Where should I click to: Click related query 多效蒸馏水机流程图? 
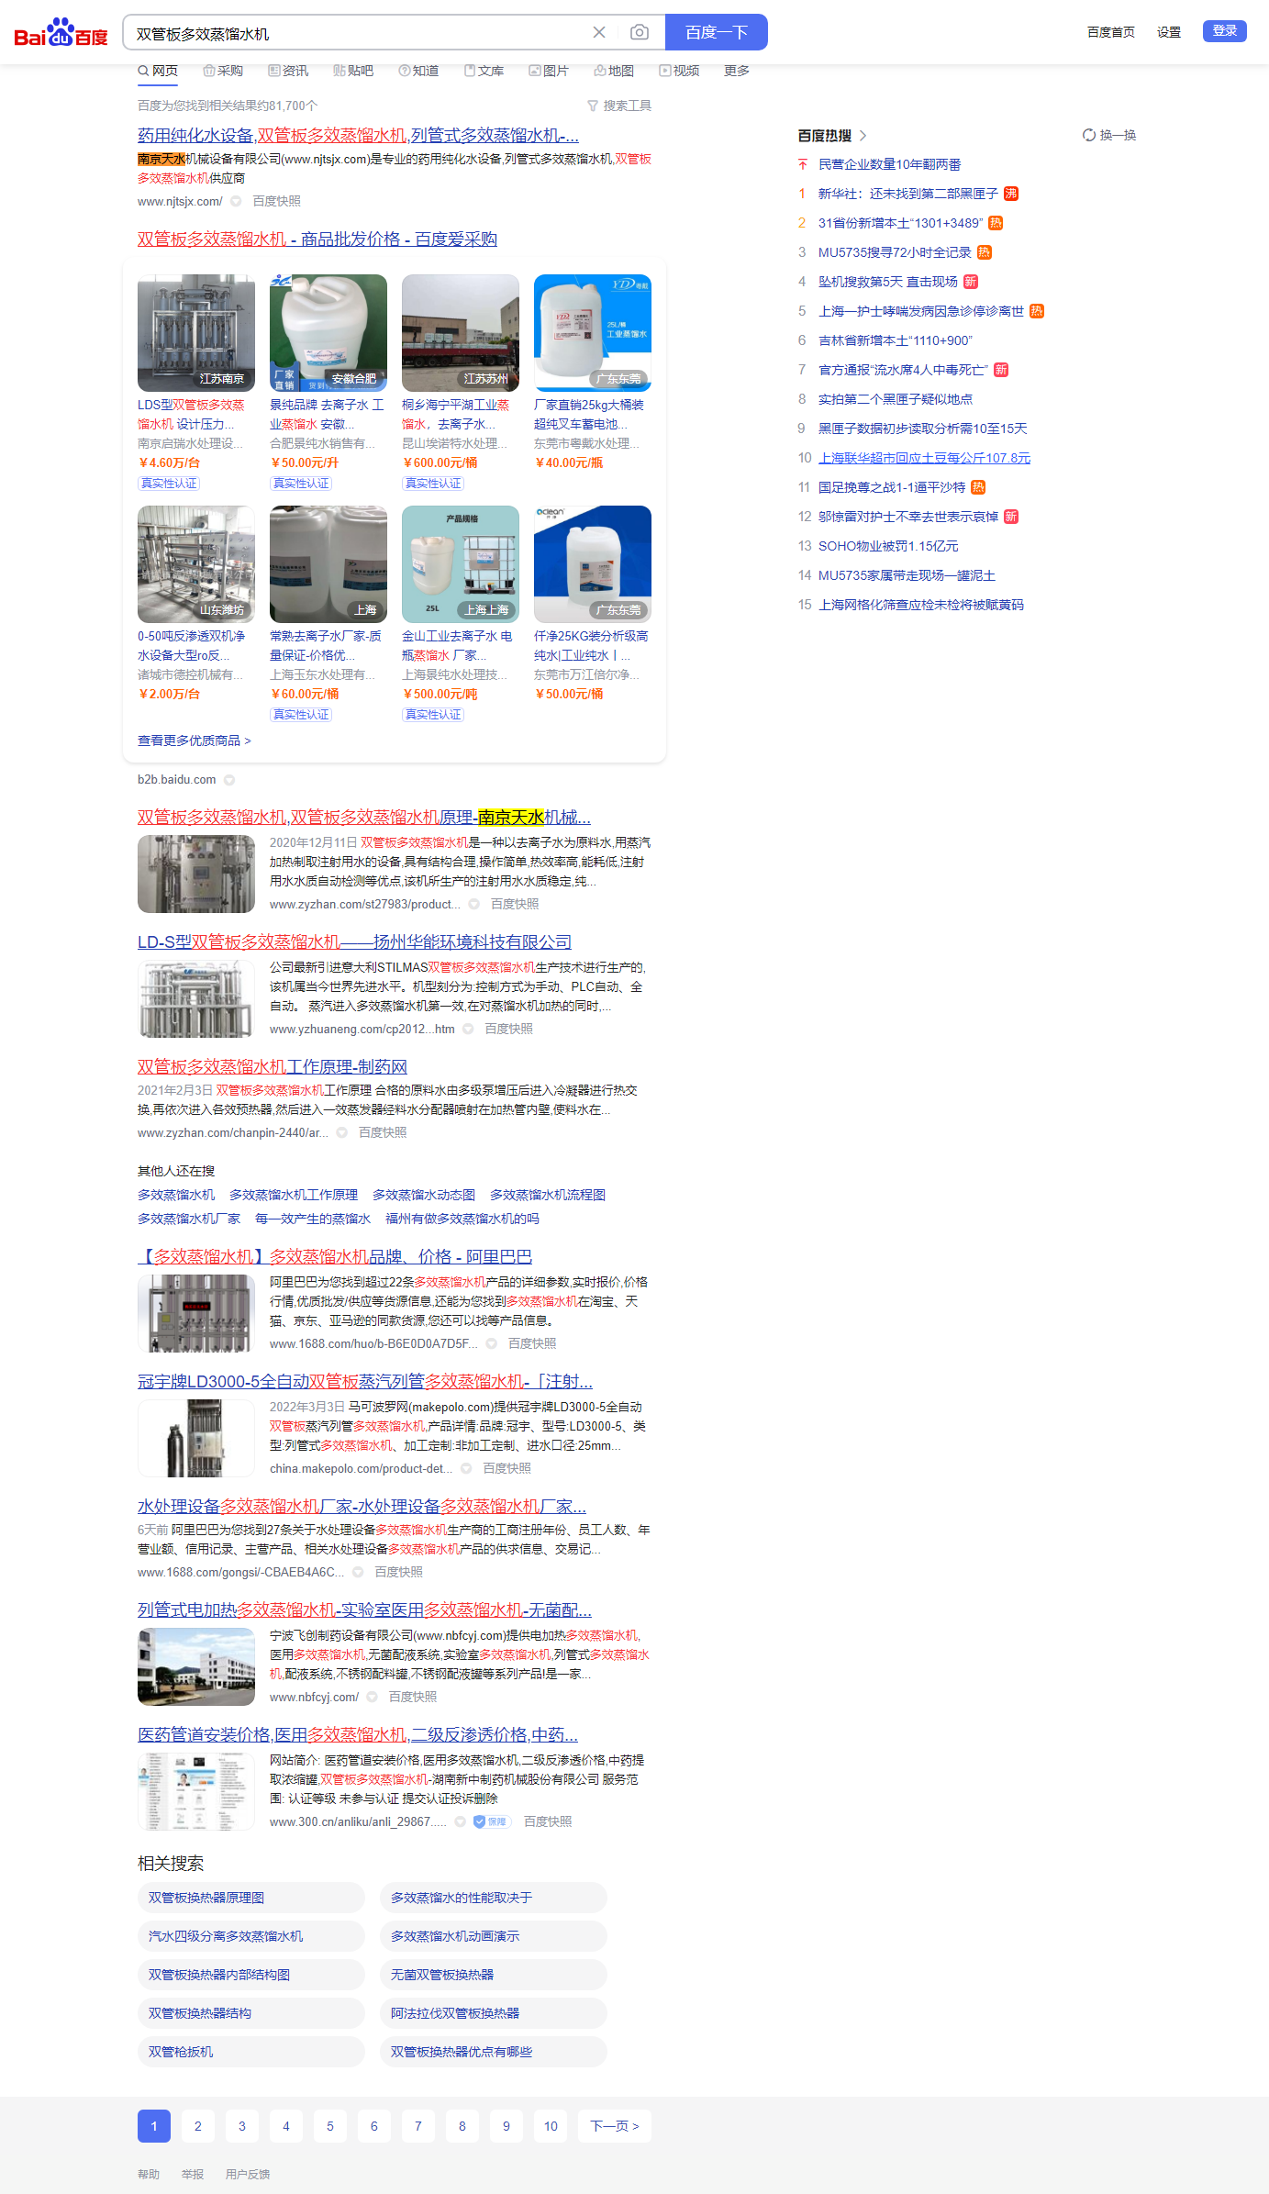tap(548, 1195)
